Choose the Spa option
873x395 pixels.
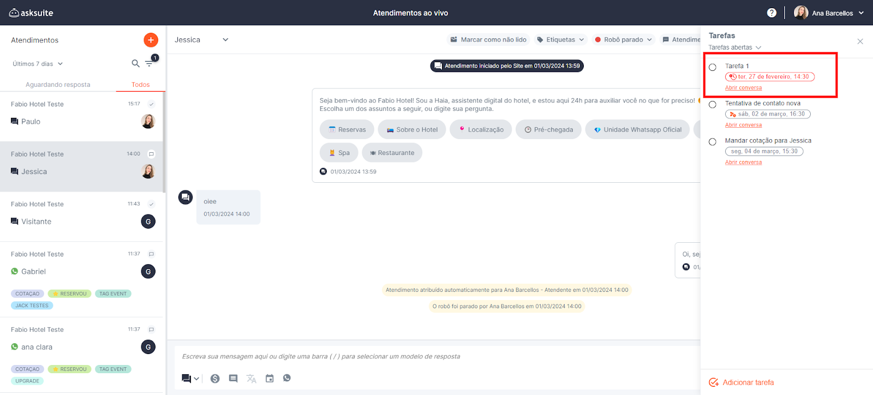[x=339, y=153]
